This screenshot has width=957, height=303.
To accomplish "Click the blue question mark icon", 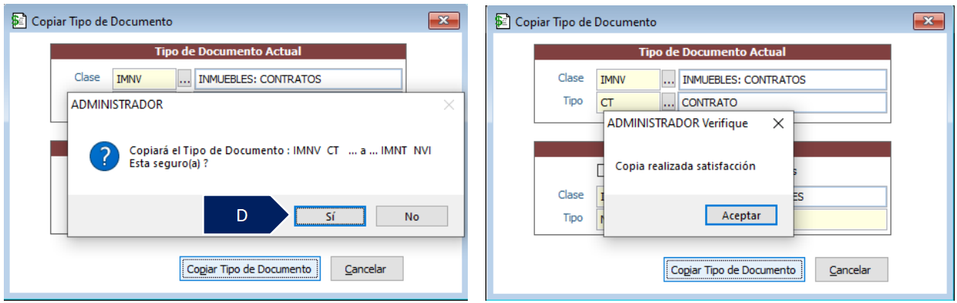I will coord(103,156).
